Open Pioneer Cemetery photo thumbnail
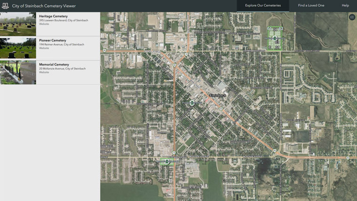 (18, 48)
